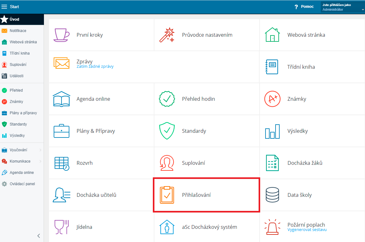The image size is (365, 242).
Task: Click the Průvodce nastavením magic wand icon
Action: (x=167, y=35)
